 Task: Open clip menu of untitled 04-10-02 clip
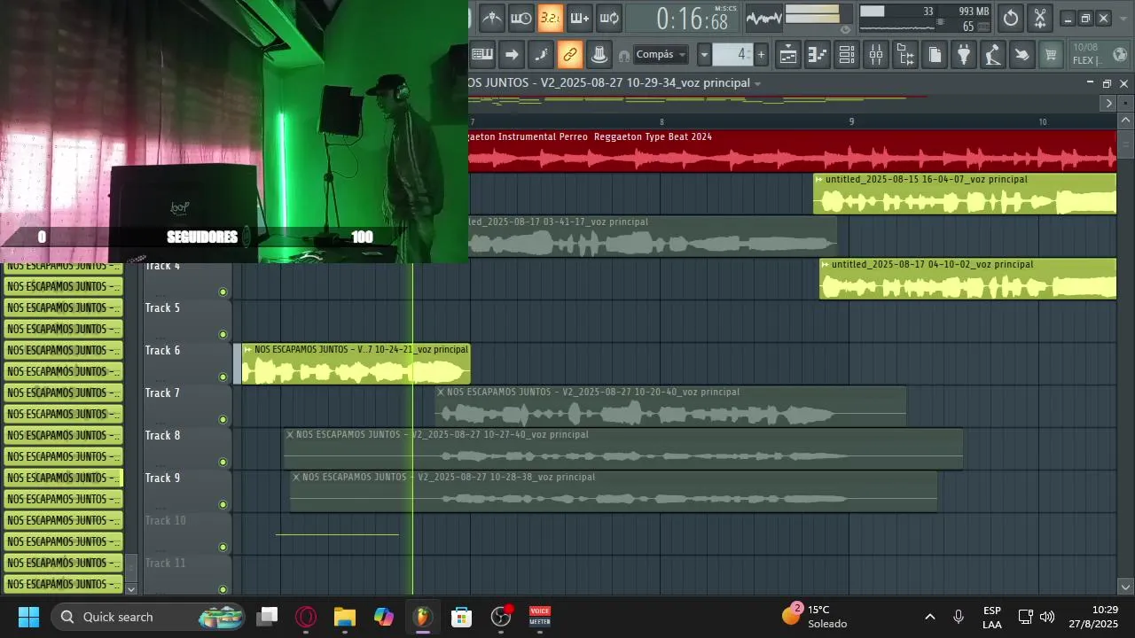826,265
